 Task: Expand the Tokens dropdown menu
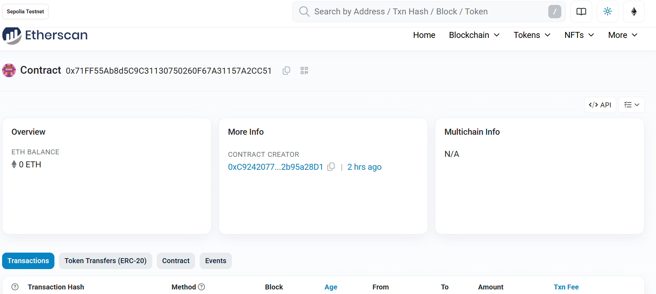(x=532, y=35)
